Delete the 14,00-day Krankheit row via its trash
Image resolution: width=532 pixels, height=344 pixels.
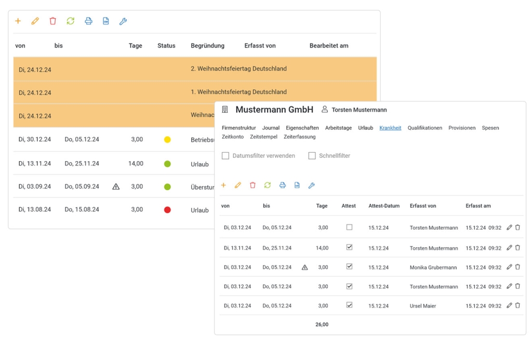(x=518, y=248)
